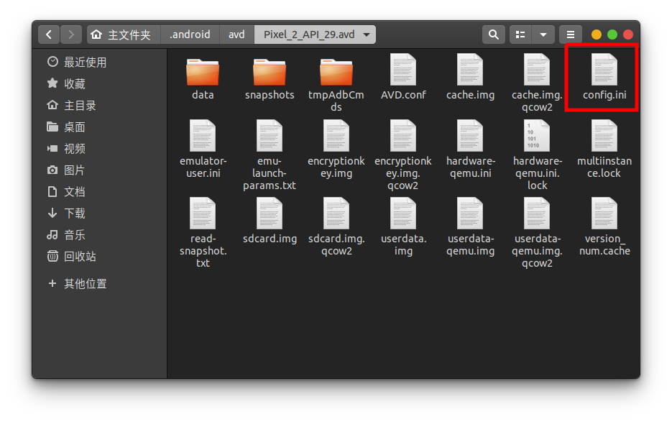Image resolution: width=672 pixels, height=422 pixels.
Task: Open the view options dropdown arrow
Action: click(543, 34)
